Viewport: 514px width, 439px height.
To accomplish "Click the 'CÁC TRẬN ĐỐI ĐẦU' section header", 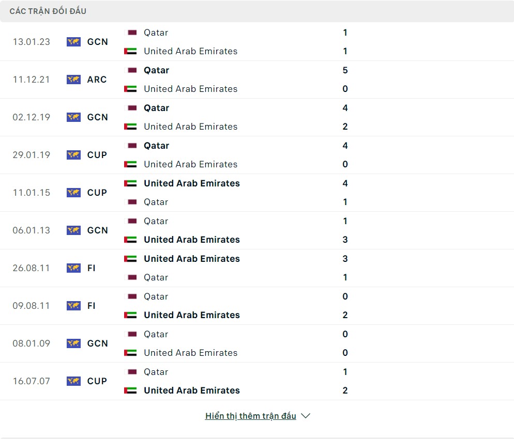I will point(48,11).
